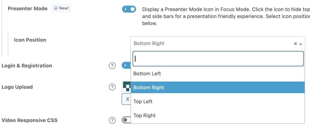Click the bell icon in the New! badge

point(56,8)
